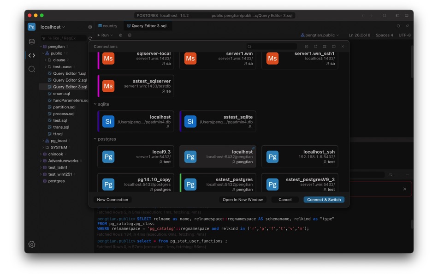Click the panel icon next to localhost

click(x=90, y=27)
